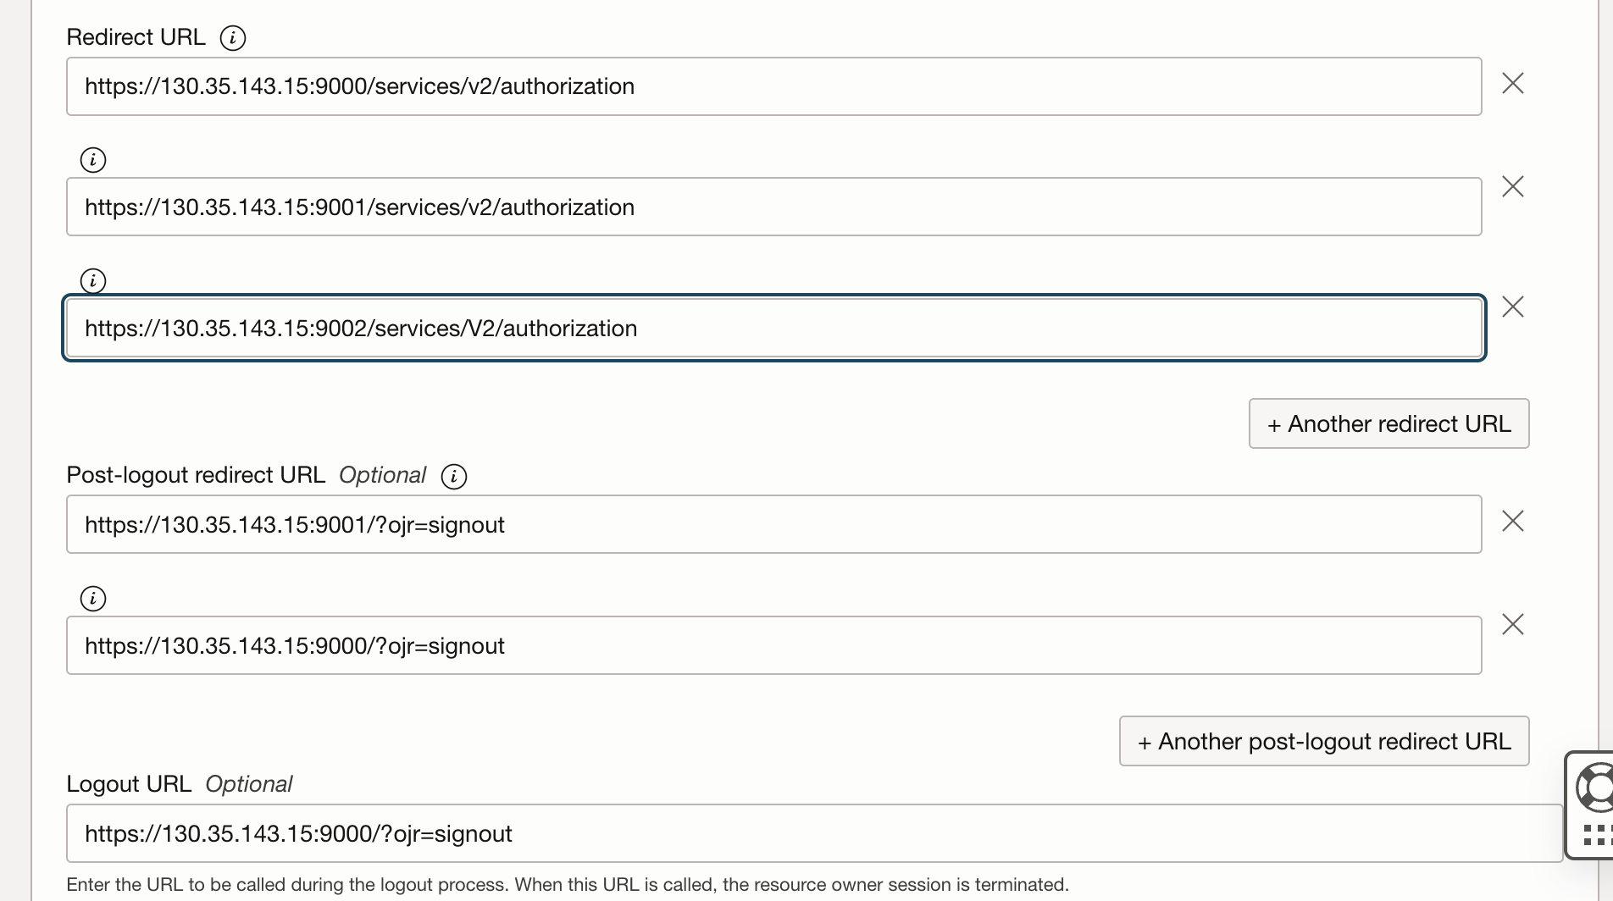Click the grid dots icon under the lifebuoy
The height and width of the screenshot is (901, 1613).
coord(1594,835)
